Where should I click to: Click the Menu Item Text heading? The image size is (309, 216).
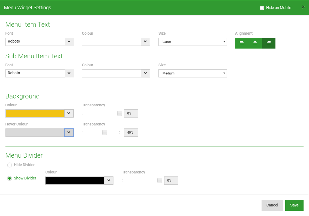28,25
